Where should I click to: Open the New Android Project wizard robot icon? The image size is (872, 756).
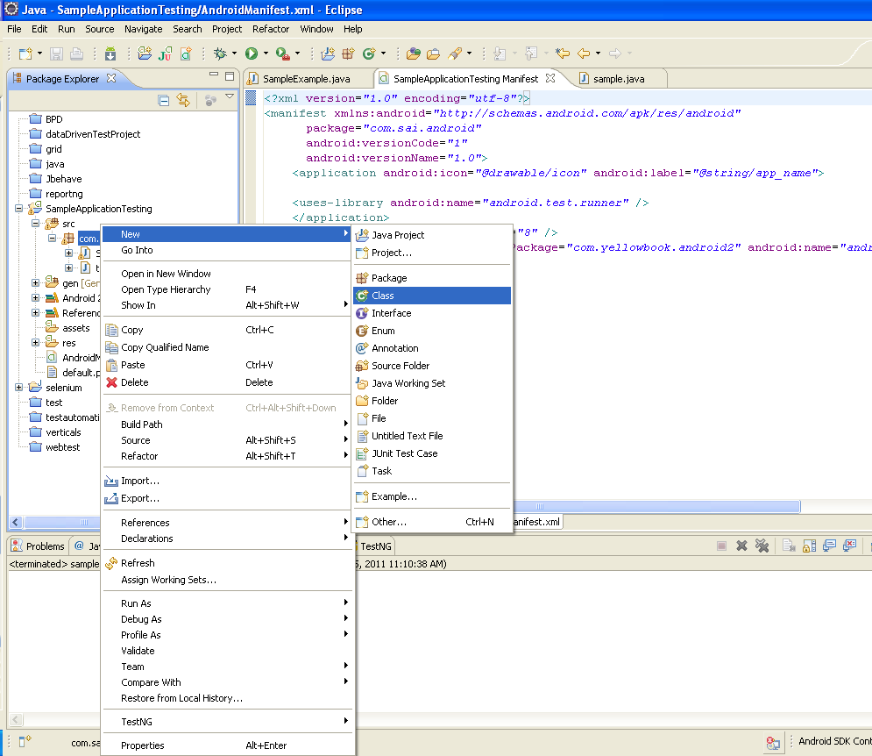110,54
